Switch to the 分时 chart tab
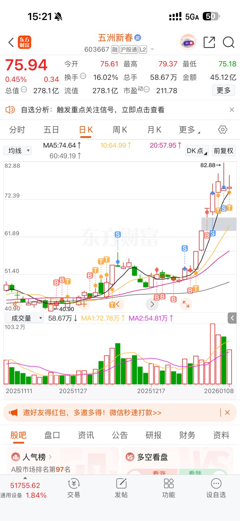Viewport: 240px width, 521px height. [x=17, y=130]
